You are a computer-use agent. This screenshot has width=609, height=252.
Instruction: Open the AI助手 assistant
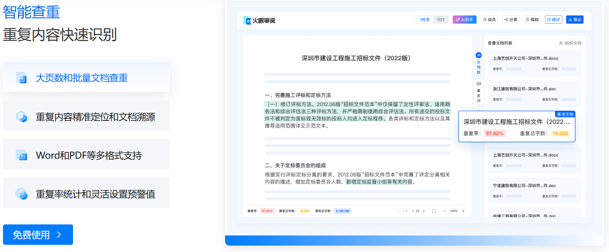[465, 20]
